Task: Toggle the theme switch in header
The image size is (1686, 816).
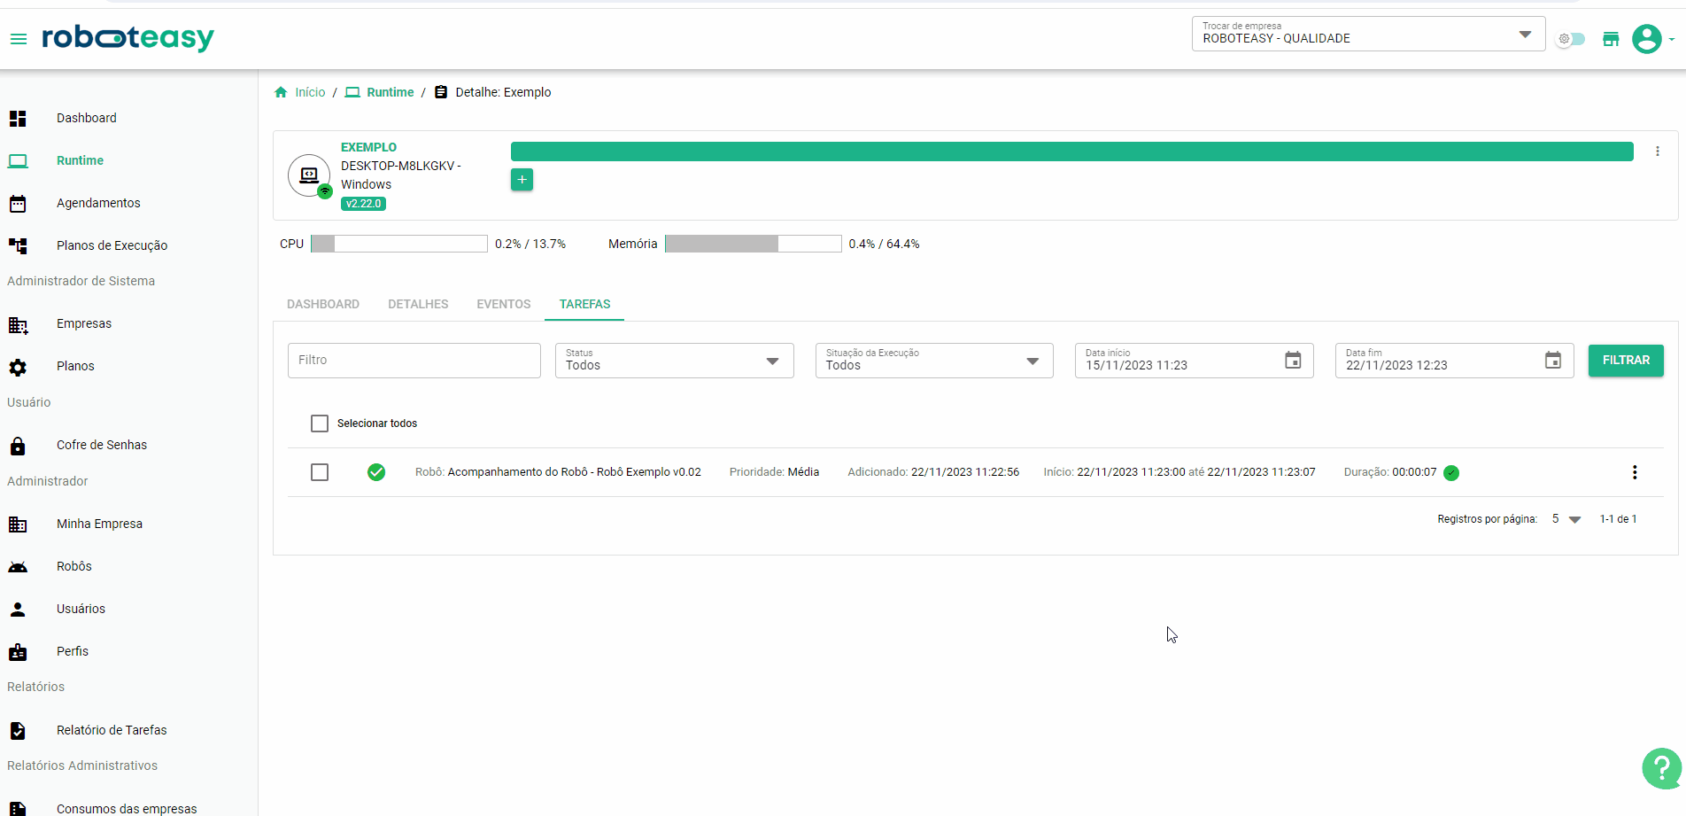Action: tap(1571, 39)
